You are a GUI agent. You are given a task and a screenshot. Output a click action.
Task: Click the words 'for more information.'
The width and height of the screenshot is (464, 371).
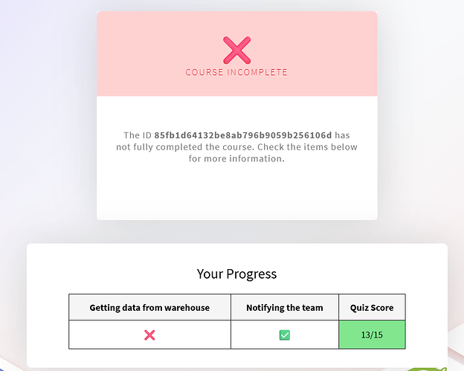click(236, 158)
